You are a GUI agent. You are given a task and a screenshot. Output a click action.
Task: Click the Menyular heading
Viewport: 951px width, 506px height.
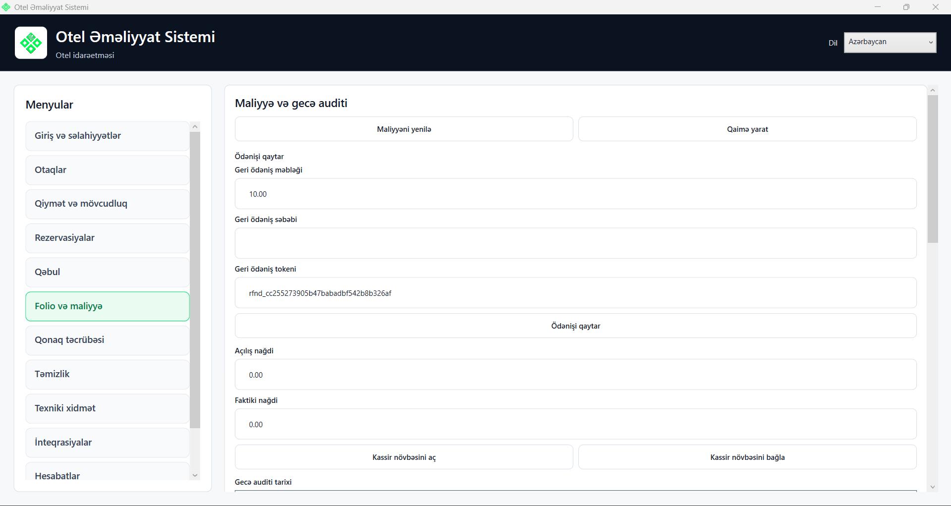click(x=50, y=105)
